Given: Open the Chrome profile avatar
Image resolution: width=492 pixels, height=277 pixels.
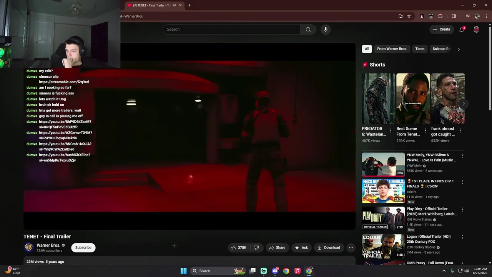Looking at the screenshot, I should [477, 16].
